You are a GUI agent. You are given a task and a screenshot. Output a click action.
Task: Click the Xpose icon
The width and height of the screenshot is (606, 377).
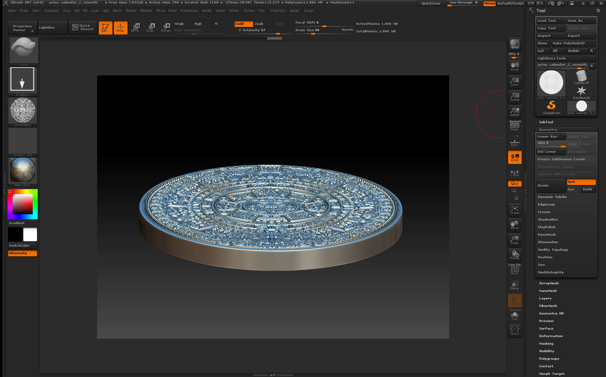[x=515, y=331]
